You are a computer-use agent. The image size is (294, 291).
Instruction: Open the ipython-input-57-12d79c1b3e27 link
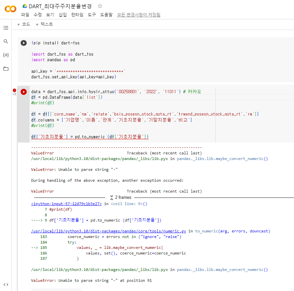point(66,204)
